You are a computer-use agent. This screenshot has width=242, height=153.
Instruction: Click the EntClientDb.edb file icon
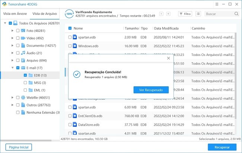[75, 116]
